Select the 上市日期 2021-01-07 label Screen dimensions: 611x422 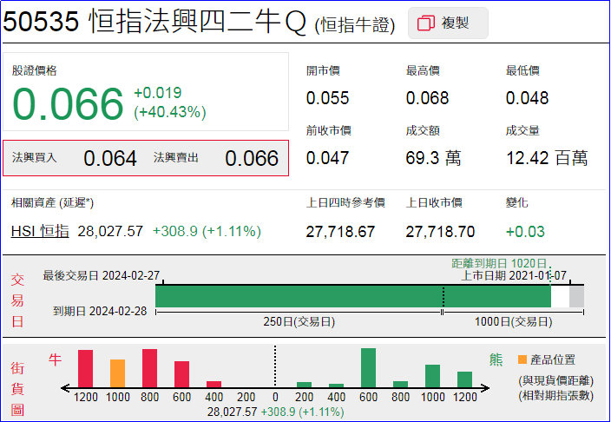514,276
